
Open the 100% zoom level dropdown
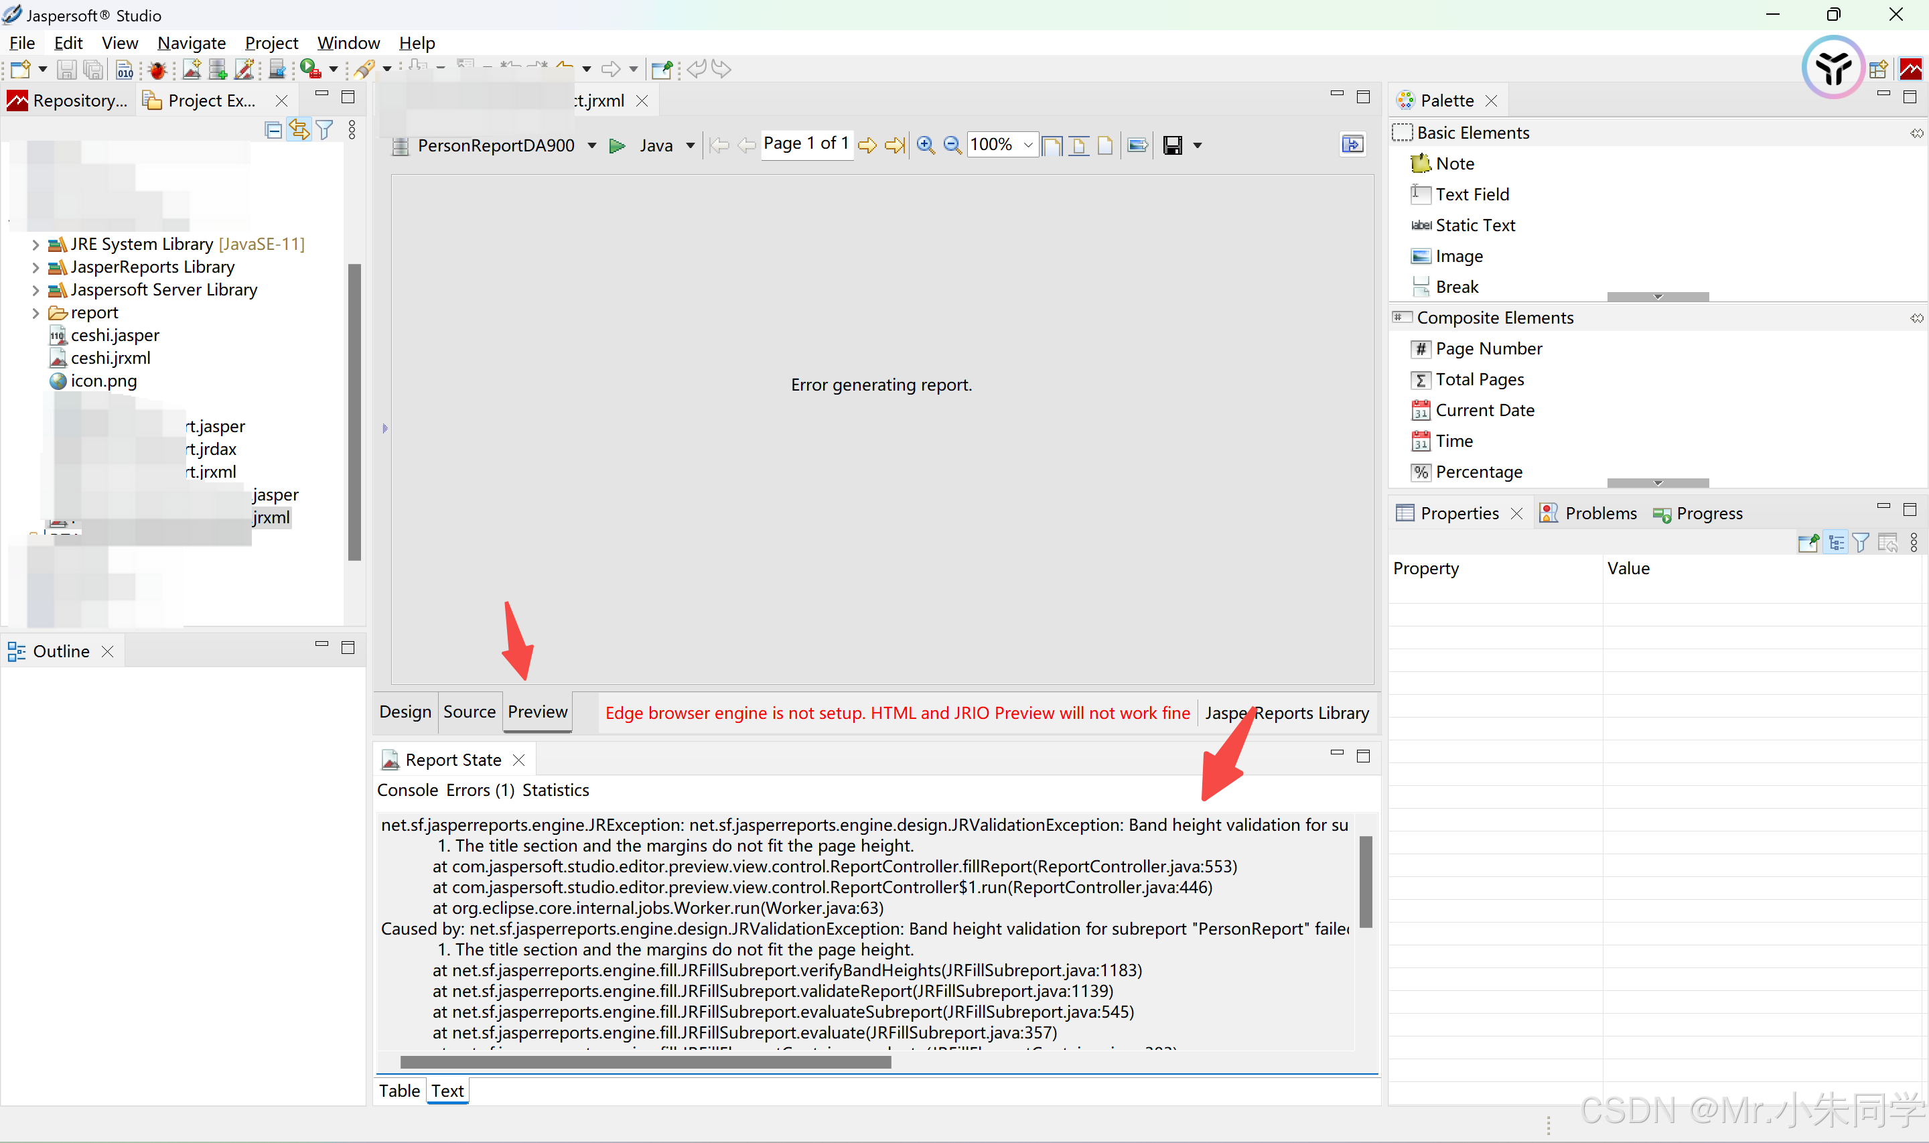point(1027,145)
